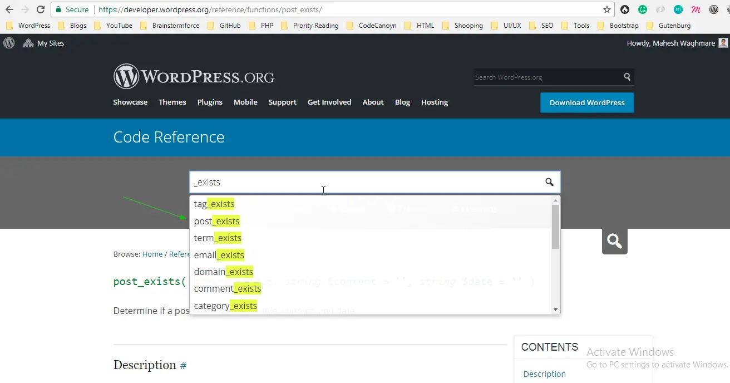Click the suggestion list scrollbar down arrow
This screenshot has width=730, height=383.
555,310
